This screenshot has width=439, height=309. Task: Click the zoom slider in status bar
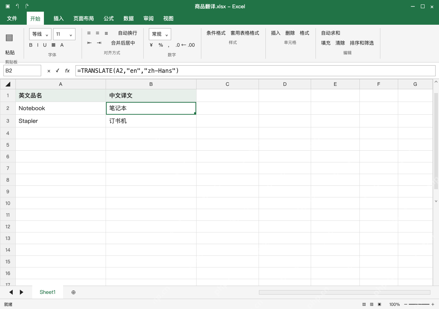click(419, 304)
